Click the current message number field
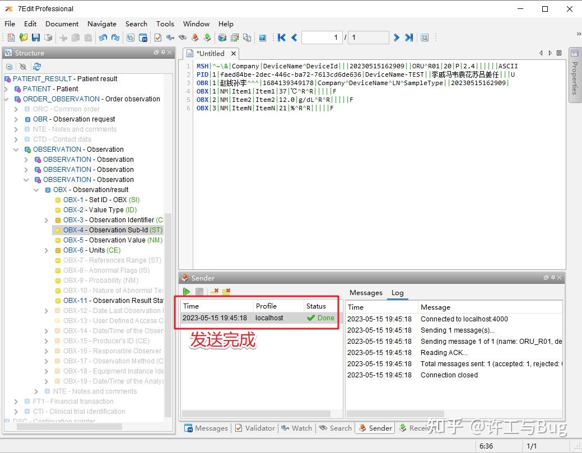 322,38
